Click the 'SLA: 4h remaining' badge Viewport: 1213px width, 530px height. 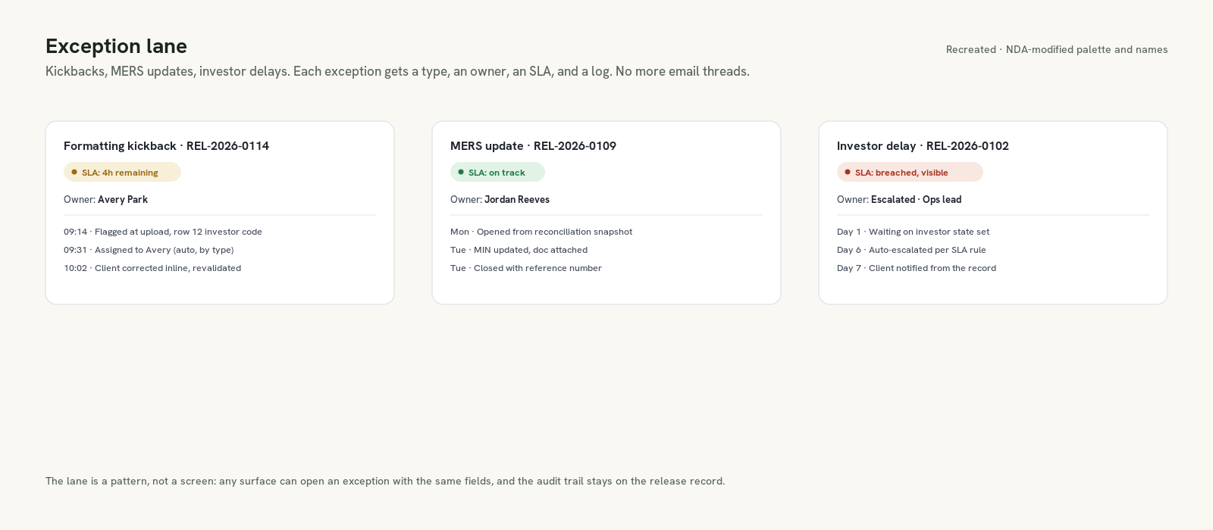pyautogui.click(x=122, y=172)
